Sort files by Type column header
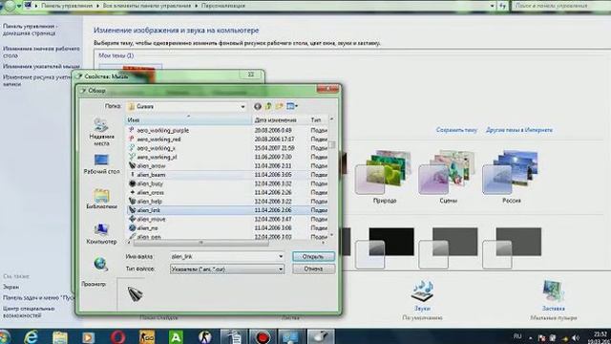611x344 pixels. click(x=318, y=120)
